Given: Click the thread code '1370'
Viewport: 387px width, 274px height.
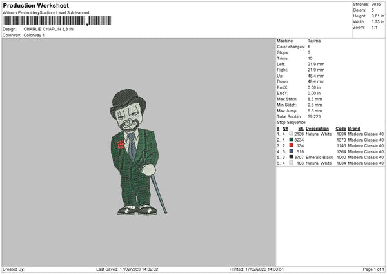Looking at the screenshot, I should point(341,140).
